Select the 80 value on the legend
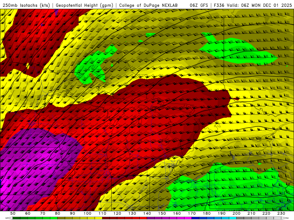The height and width of the screenshot is (220, 294). [x=58, y=213]
